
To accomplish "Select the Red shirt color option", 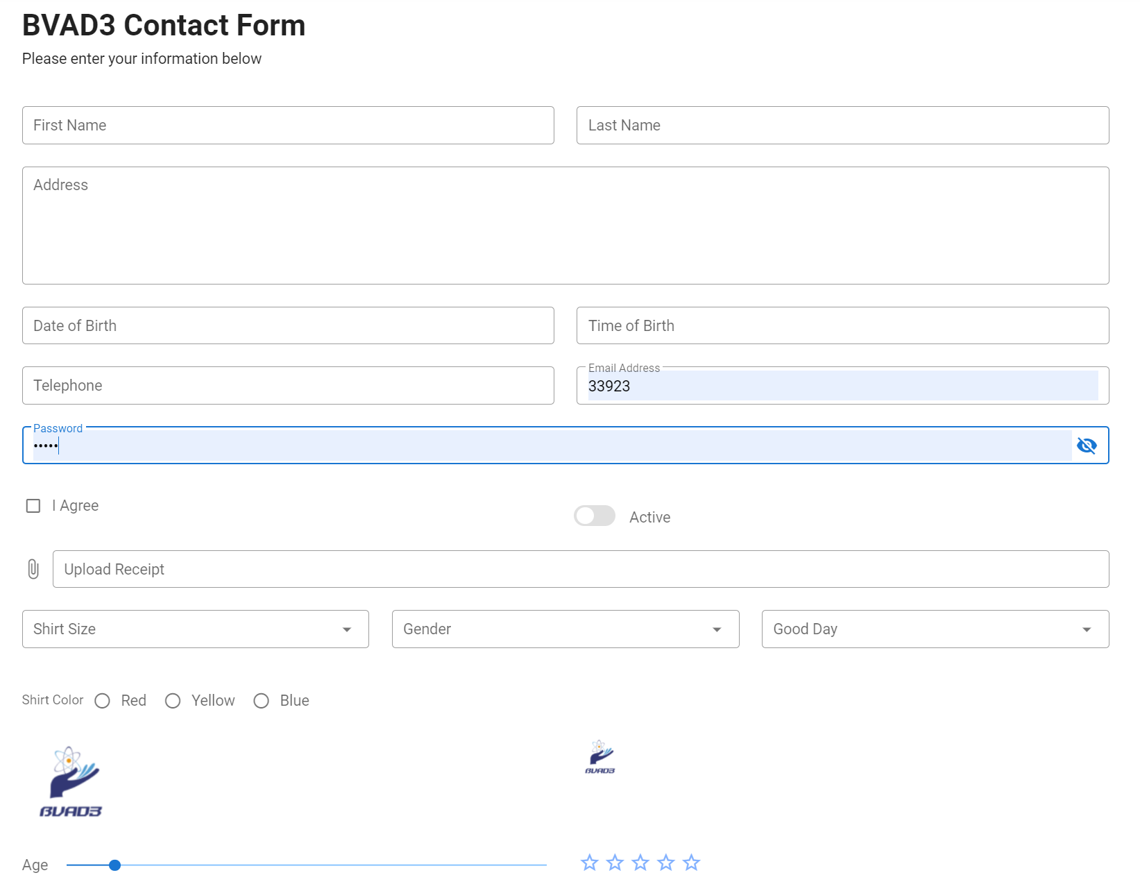I will (103, 701).
